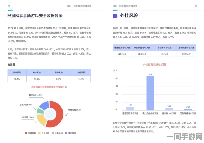This screenshot has width=204, height=143.
Task: Click the (亿次) axis unit label
Action: [x=115, y=70]
